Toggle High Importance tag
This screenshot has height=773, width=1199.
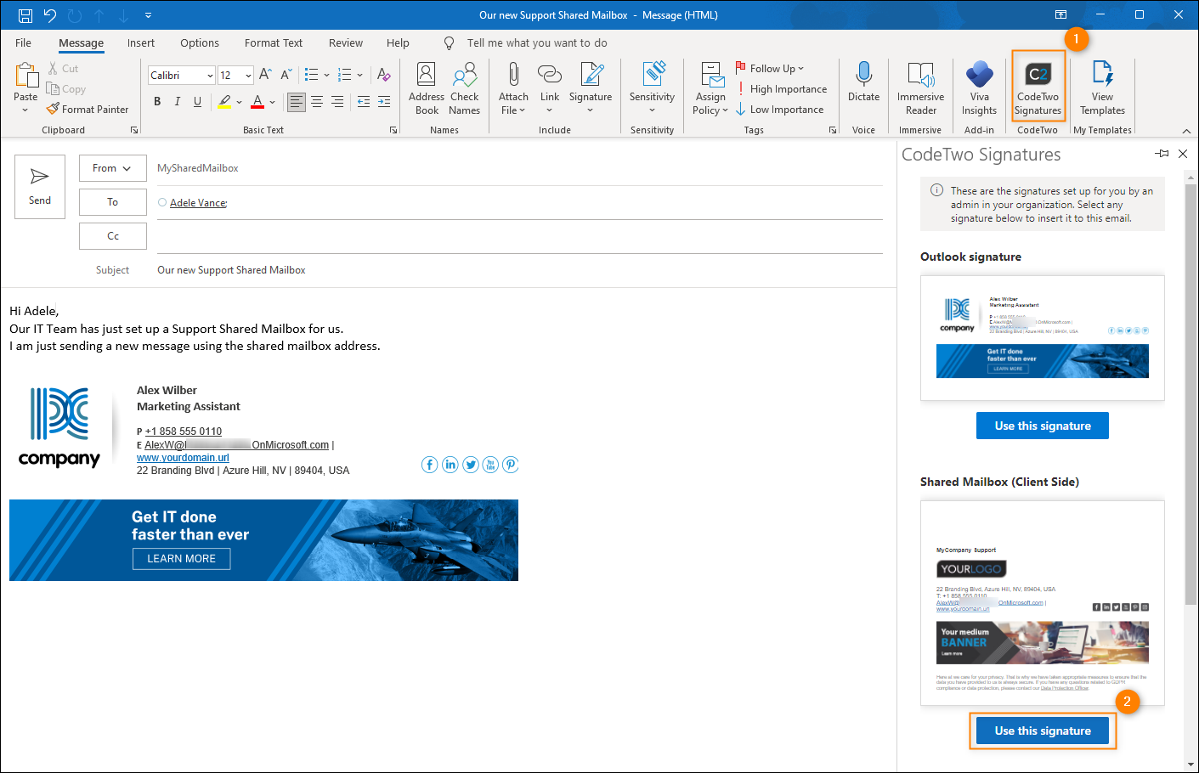point(781,89)
